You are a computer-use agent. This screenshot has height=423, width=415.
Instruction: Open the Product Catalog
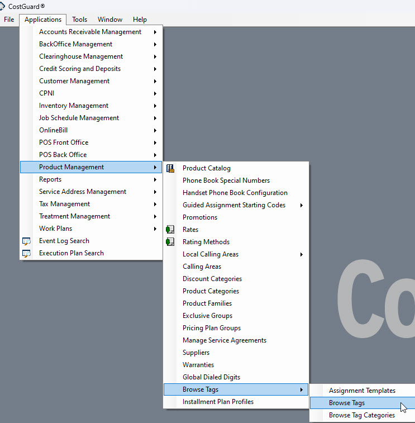tap(236, 168)
